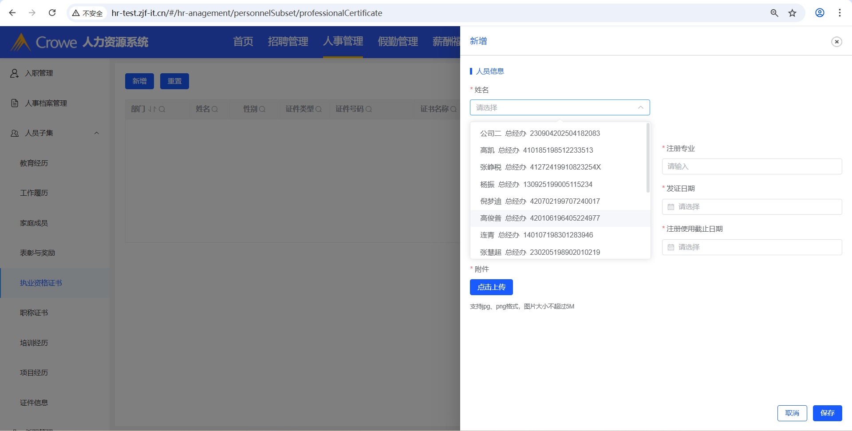The image size is (852, 431).
Task: Click search icon in 证件类型 column header
Action: (319, 109)
